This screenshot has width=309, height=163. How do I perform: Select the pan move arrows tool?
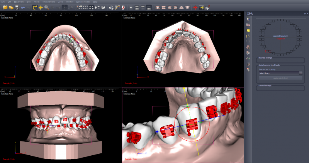click(x=41, y=7)
